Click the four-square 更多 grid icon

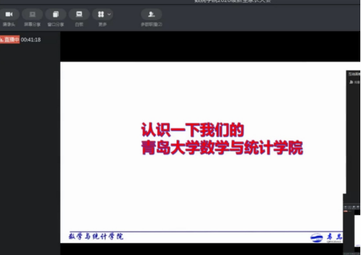(101, 14)
